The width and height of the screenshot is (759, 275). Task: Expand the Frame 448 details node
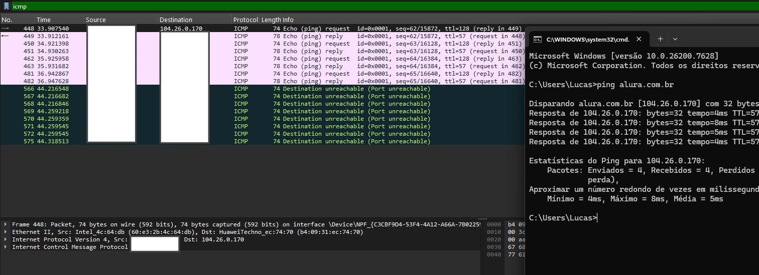point(6,224)
